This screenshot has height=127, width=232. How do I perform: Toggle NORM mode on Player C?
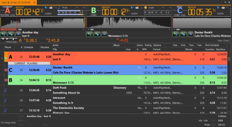pyautogui.click(x=220, y=14)
